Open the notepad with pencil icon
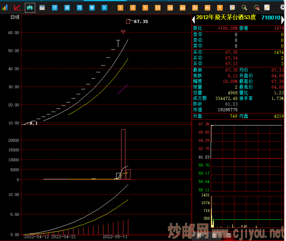 [x=267, y=8]
